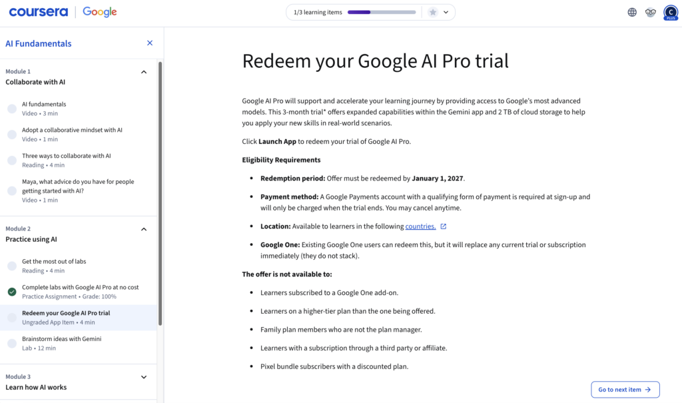Click status circle for Get the most out of labs
This screenshot has height=403, width=682.
pos(12,266)
